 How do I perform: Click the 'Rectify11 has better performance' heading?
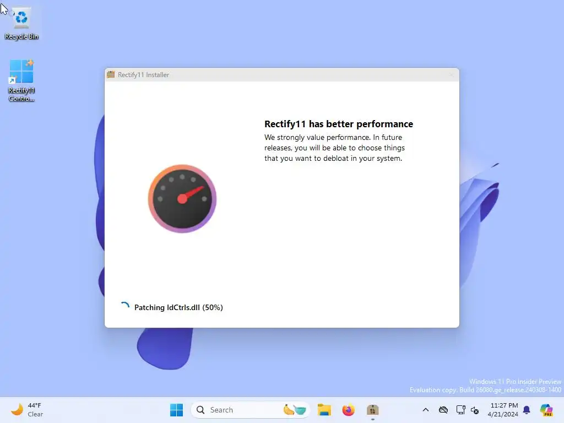point(339,124)
